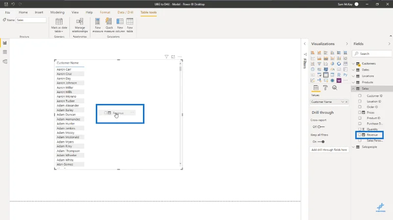
Task: Switch to the Format paint roller pane
Action: coord(325,88)
